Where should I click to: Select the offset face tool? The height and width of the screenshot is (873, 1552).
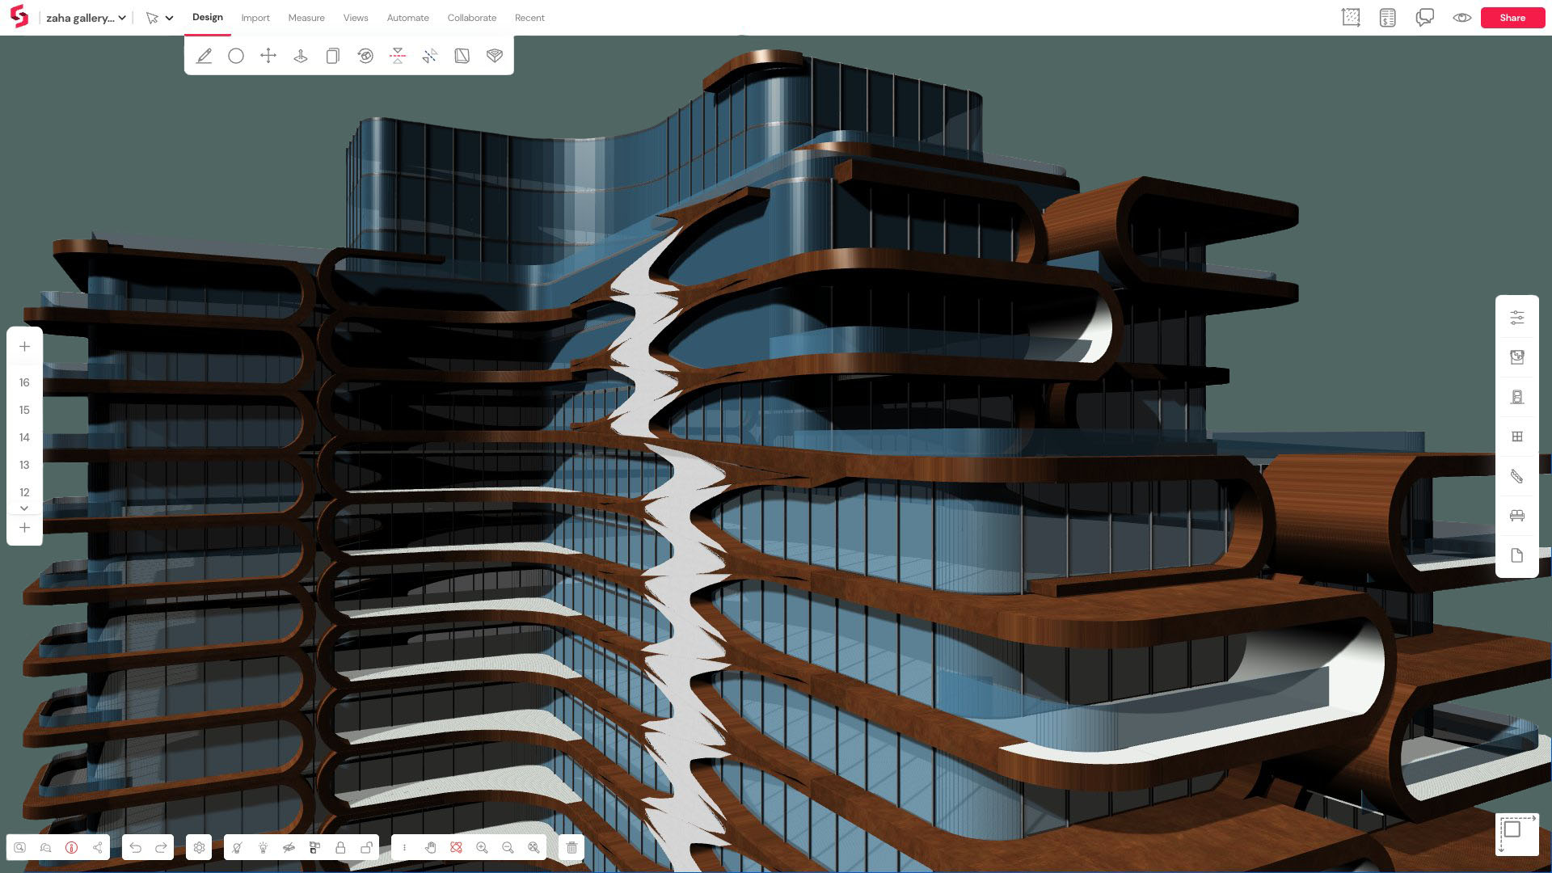point(462,56)
